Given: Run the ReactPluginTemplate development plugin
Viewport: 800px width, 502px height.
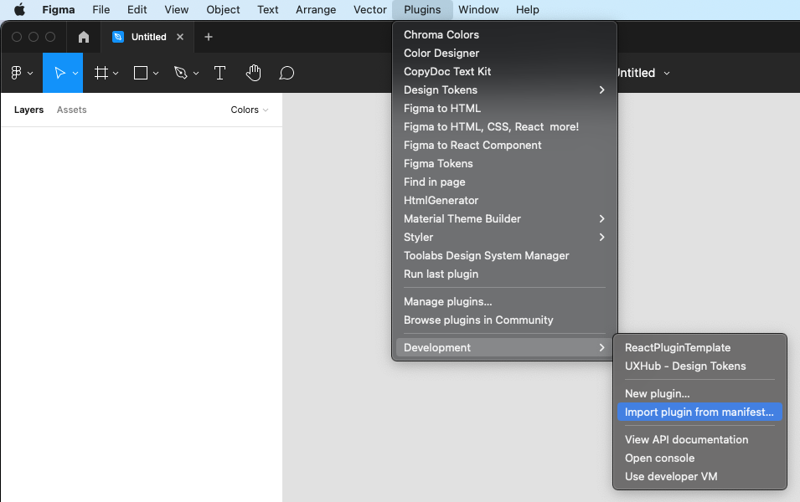Looking at the screenshot, I should 677,347.
